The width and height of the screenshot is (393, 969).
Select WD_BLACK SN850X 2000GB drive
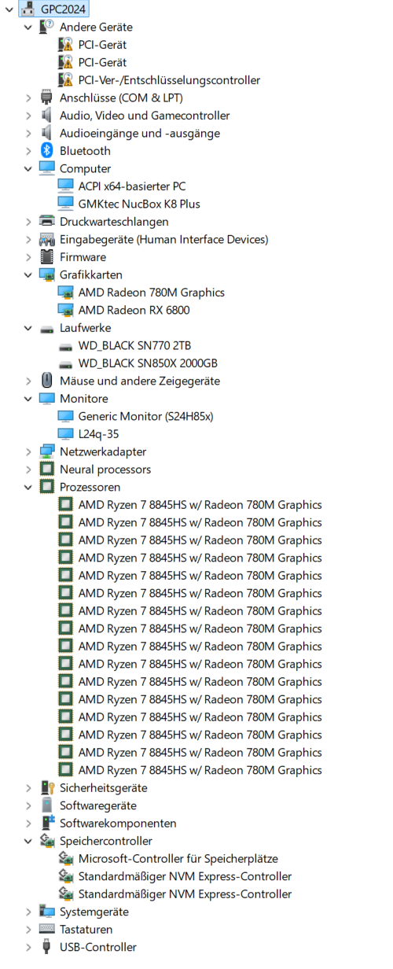[x=148, y=363]
